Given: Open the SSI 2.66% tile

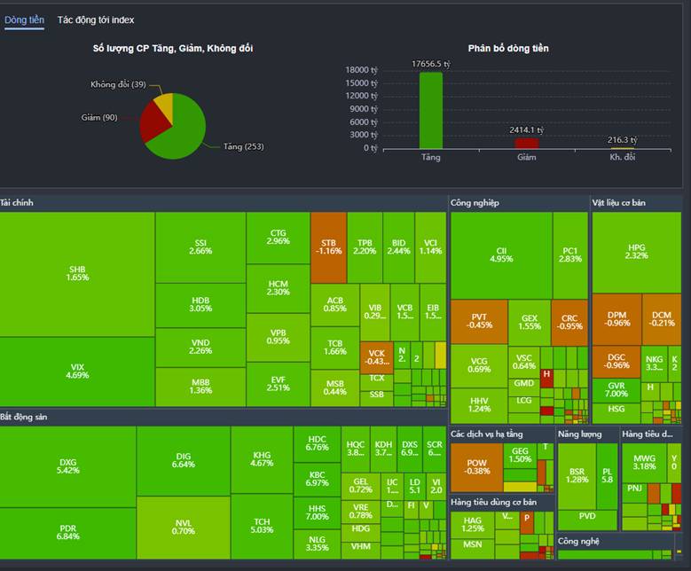Looking at the screenshot, I should [x=200, y=247].
